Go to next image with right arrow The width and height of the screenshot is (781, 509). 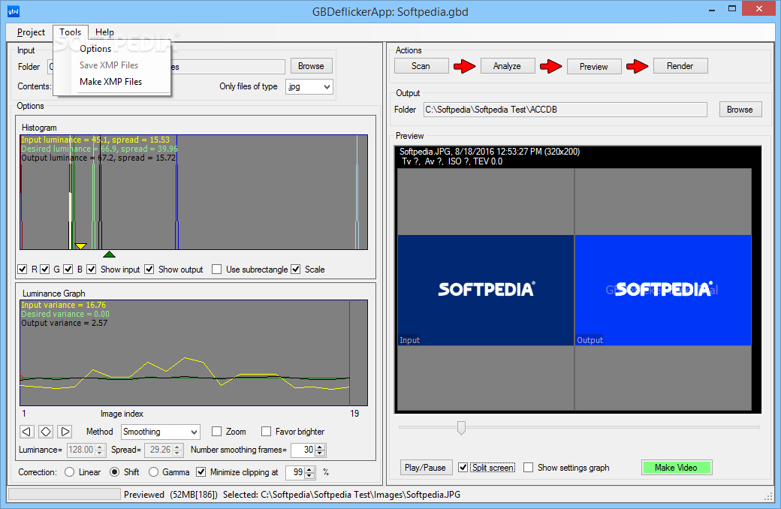click(65, 432)
